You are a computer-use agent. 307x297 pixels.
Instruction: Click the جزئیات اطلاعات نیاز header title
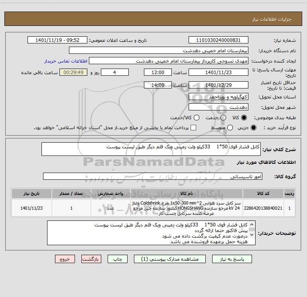pyautogui.click(x=272, y=19)
